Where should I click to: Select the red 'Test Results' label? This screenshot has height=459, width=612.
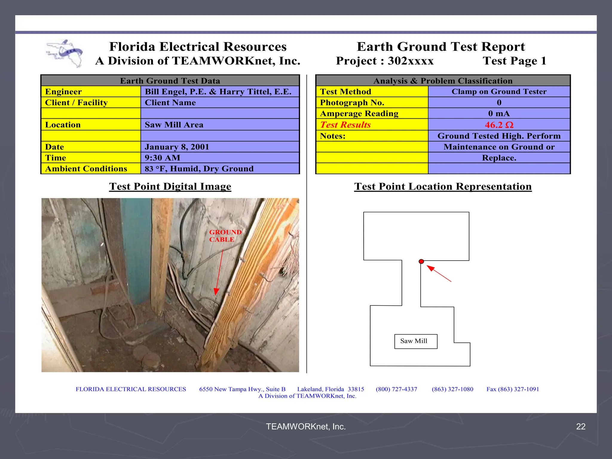point(372,125)
